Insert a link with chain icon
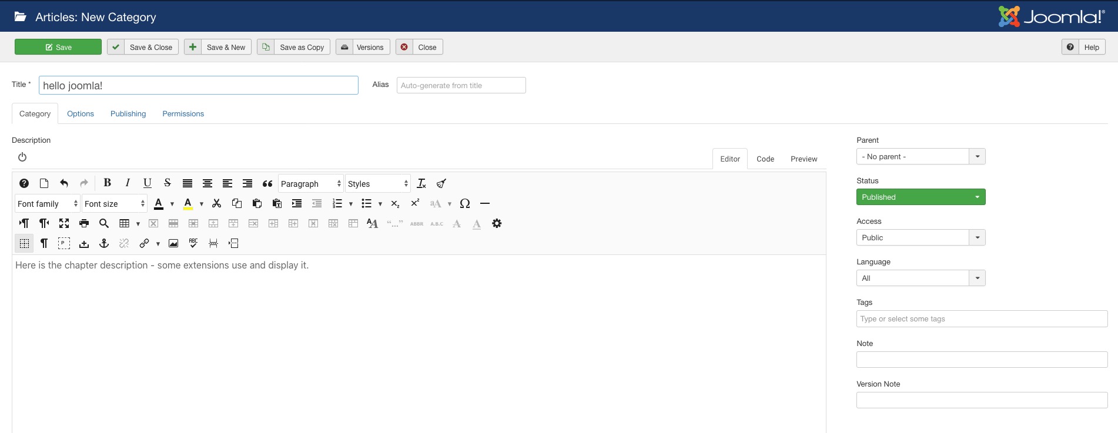This screenshot has width=1118, height=433. coord(144,243)
